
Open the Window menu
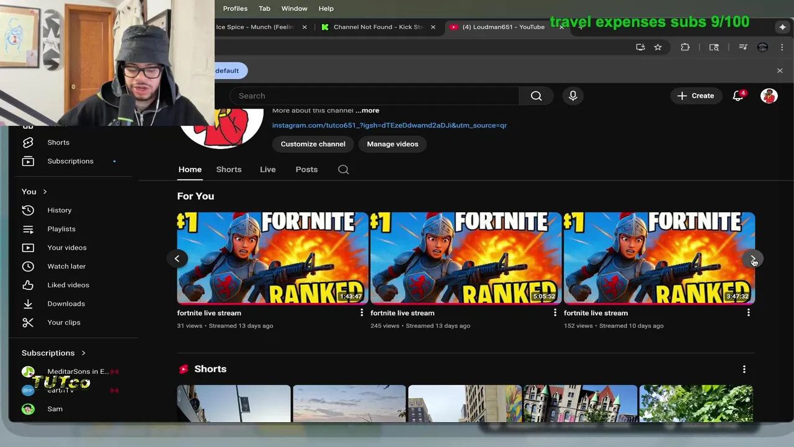(294, 9)
